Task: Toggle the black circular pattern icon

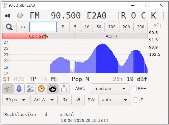Action: tap(53, 89)
